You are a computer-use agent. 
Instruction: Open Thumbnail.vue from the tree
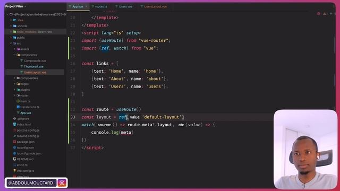coord(33,66)
